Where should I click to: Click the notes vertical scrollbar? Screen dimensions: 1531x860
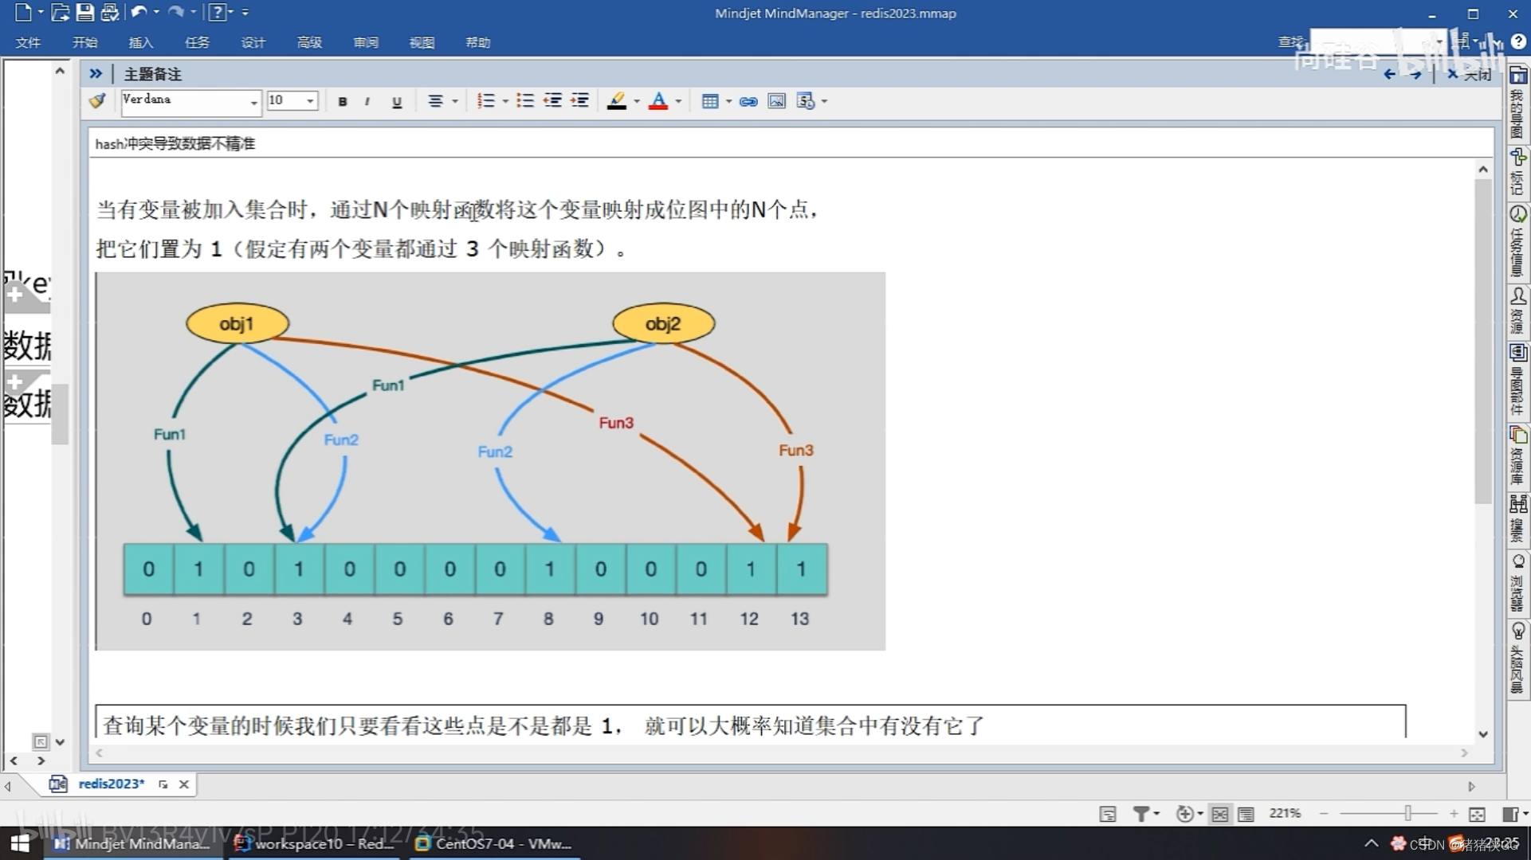[1482, 341]
